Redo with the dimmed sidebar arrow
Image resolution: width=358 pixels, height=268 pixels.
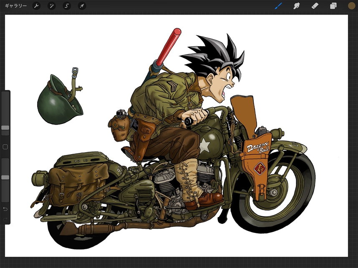5,219
